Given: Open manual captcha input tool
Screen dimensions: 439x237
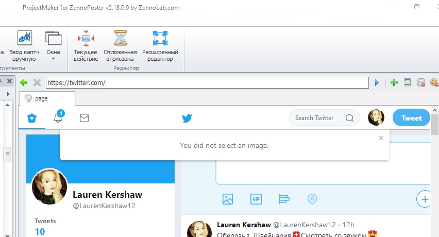Looking at the screenshot, I should [x=24, y=46].
